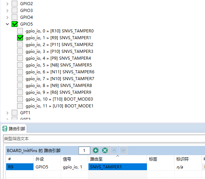Select the gpio_io, 1 signal cell

pos(74,167)
